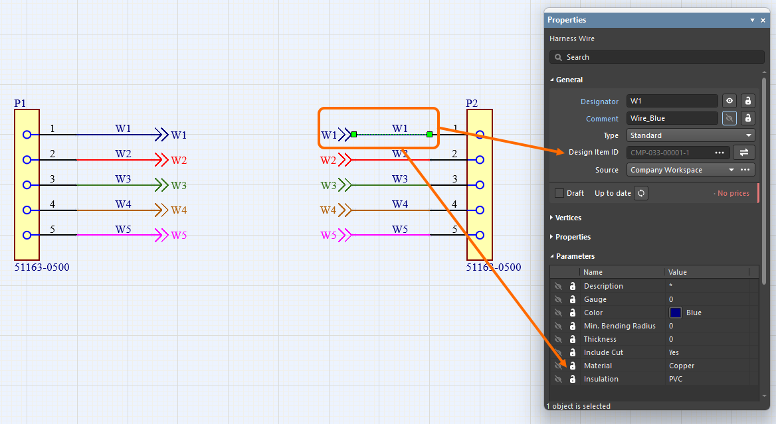
Task: Expand the Vertices section
Action: [x=568, y=218]
